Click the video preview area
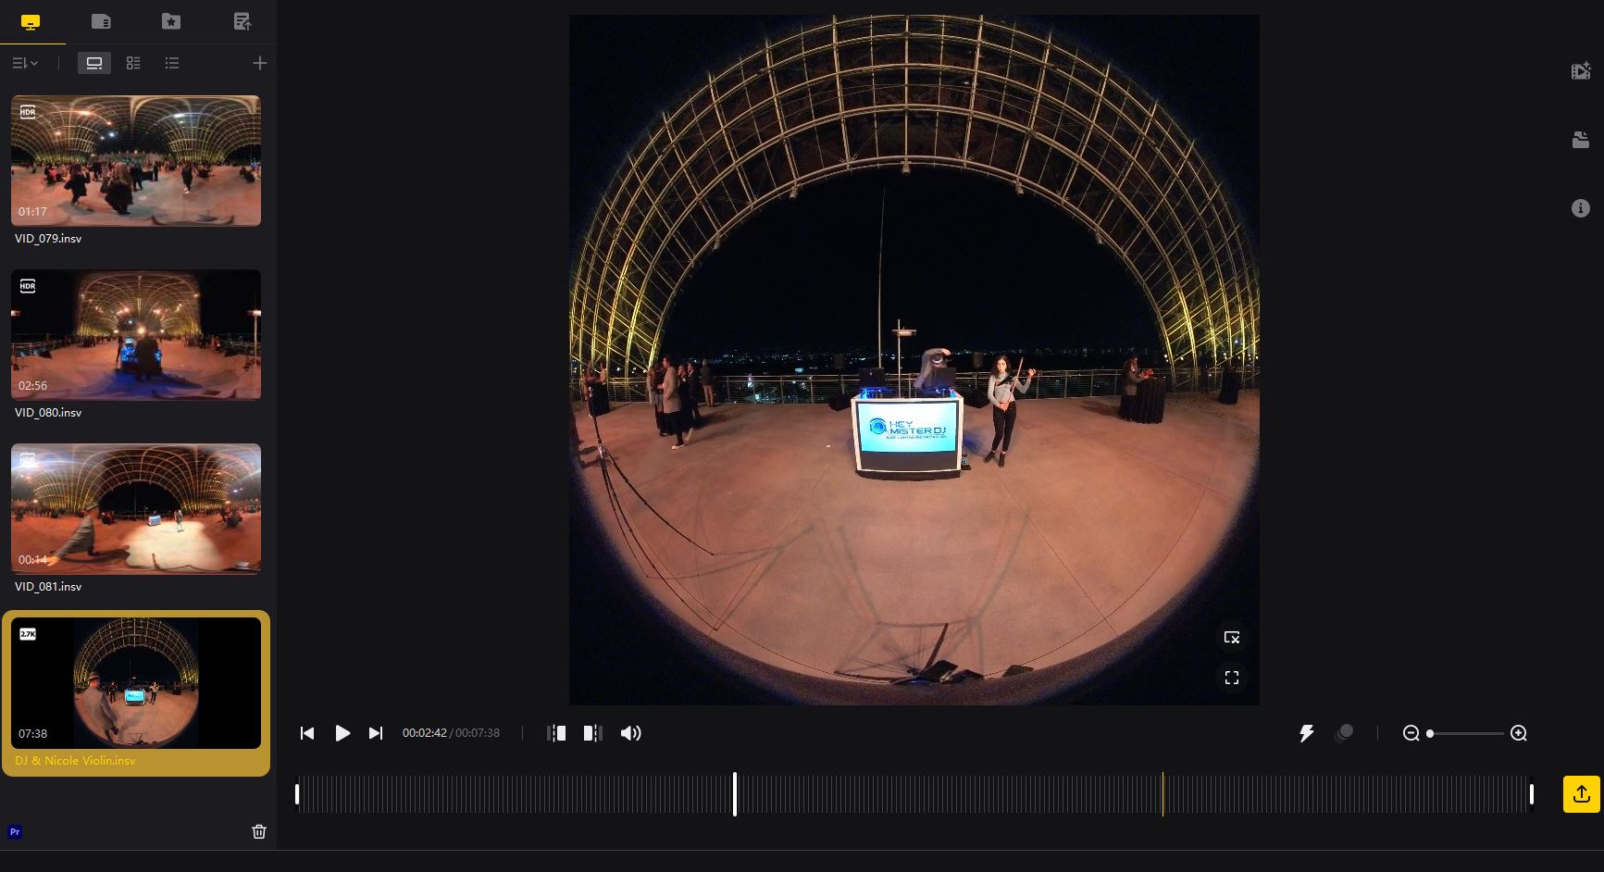The image size is (1604, 872). 914,360
